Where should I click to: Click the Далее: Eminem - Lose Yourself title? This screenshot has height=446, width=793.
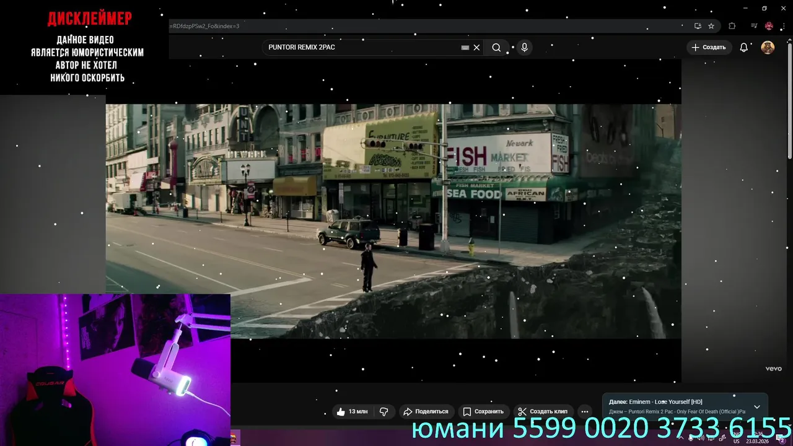(x=655, y=402)
